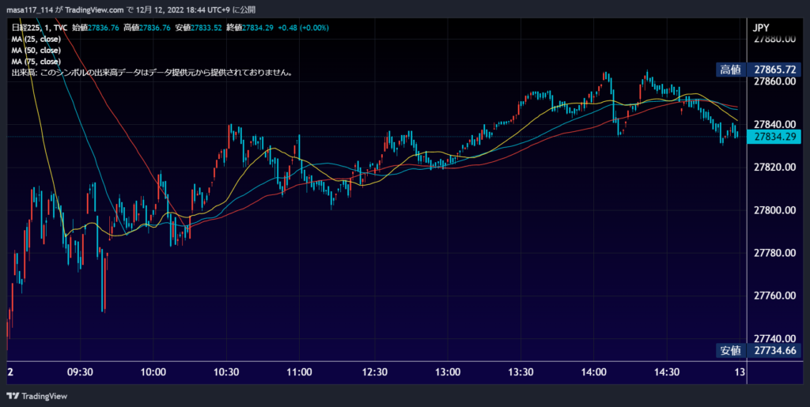Screen dimensions: 810x407
Task: Click the MA (50, close) indicator label
Action: 36,51
